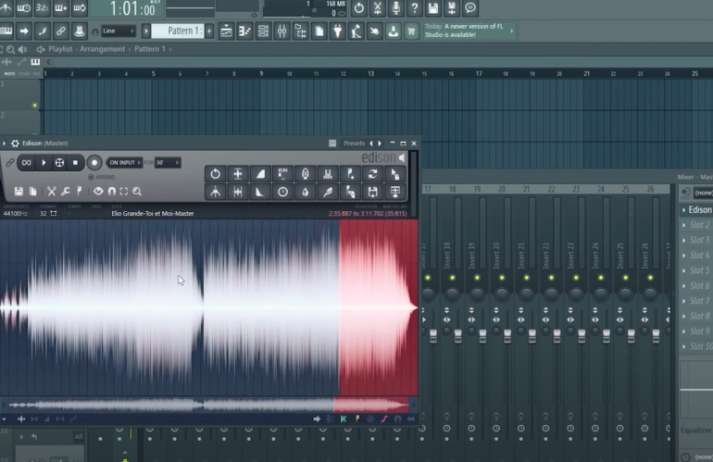Image resolution: width=713 pixels, height=462 pixels.
Task: Open the FL Studio shop cart icon
Action: click(411, 31)
